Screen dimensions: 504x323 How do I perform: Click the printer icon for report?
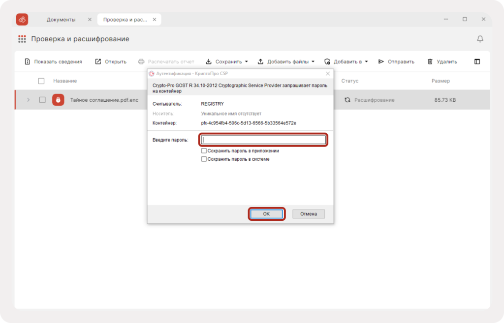pyautogui.click(x=141, y=61)
